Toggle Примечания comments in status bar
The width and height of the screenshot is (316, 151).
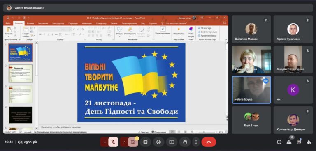coord(159,132)
